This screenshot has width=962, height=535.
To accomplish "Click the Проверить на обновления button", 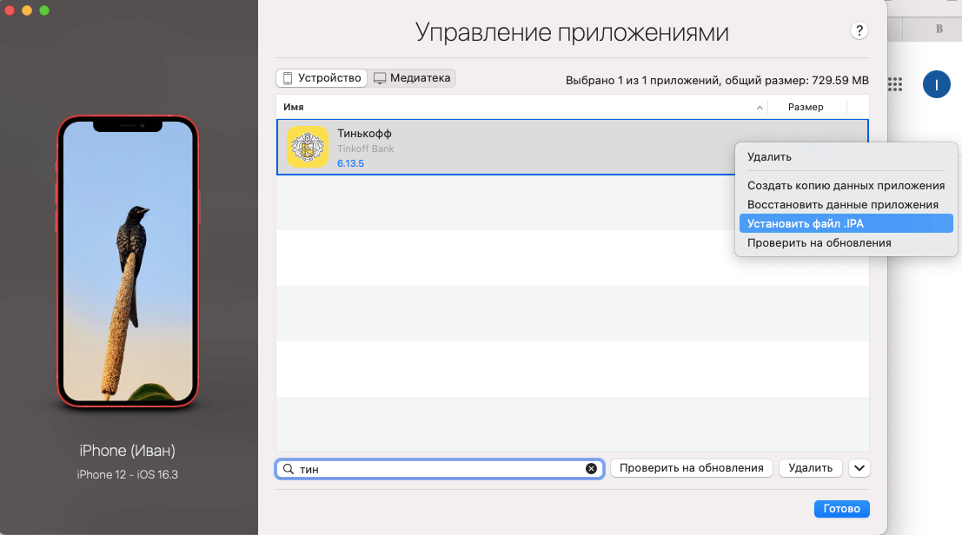I will pos(691,468).
